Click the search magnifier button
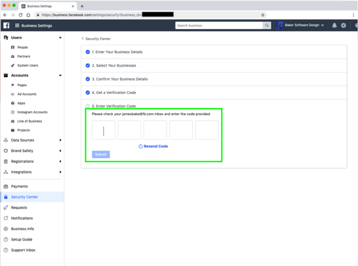 (x=267, y=25)
